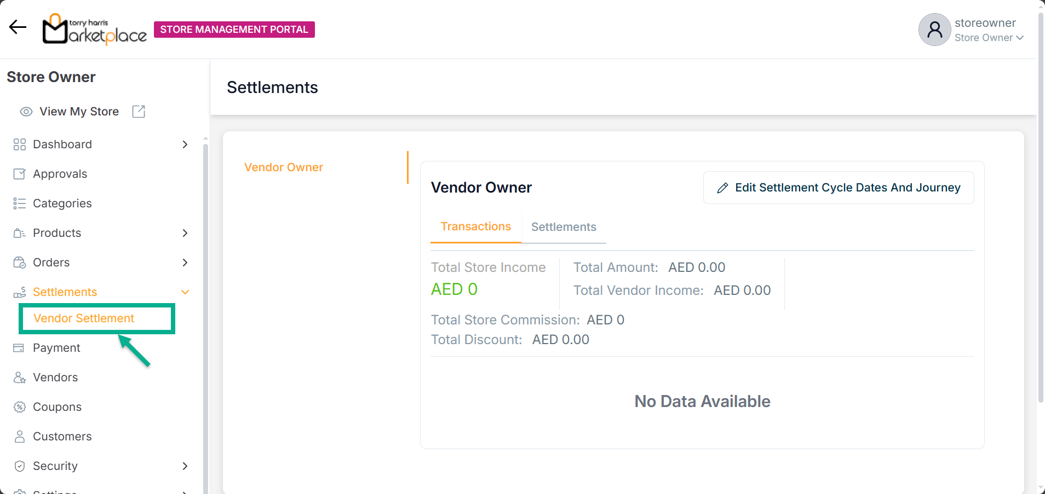This screenshot has height=494, width=1045.
Task: Select the Transactions tab
Action: coord(475,226)
